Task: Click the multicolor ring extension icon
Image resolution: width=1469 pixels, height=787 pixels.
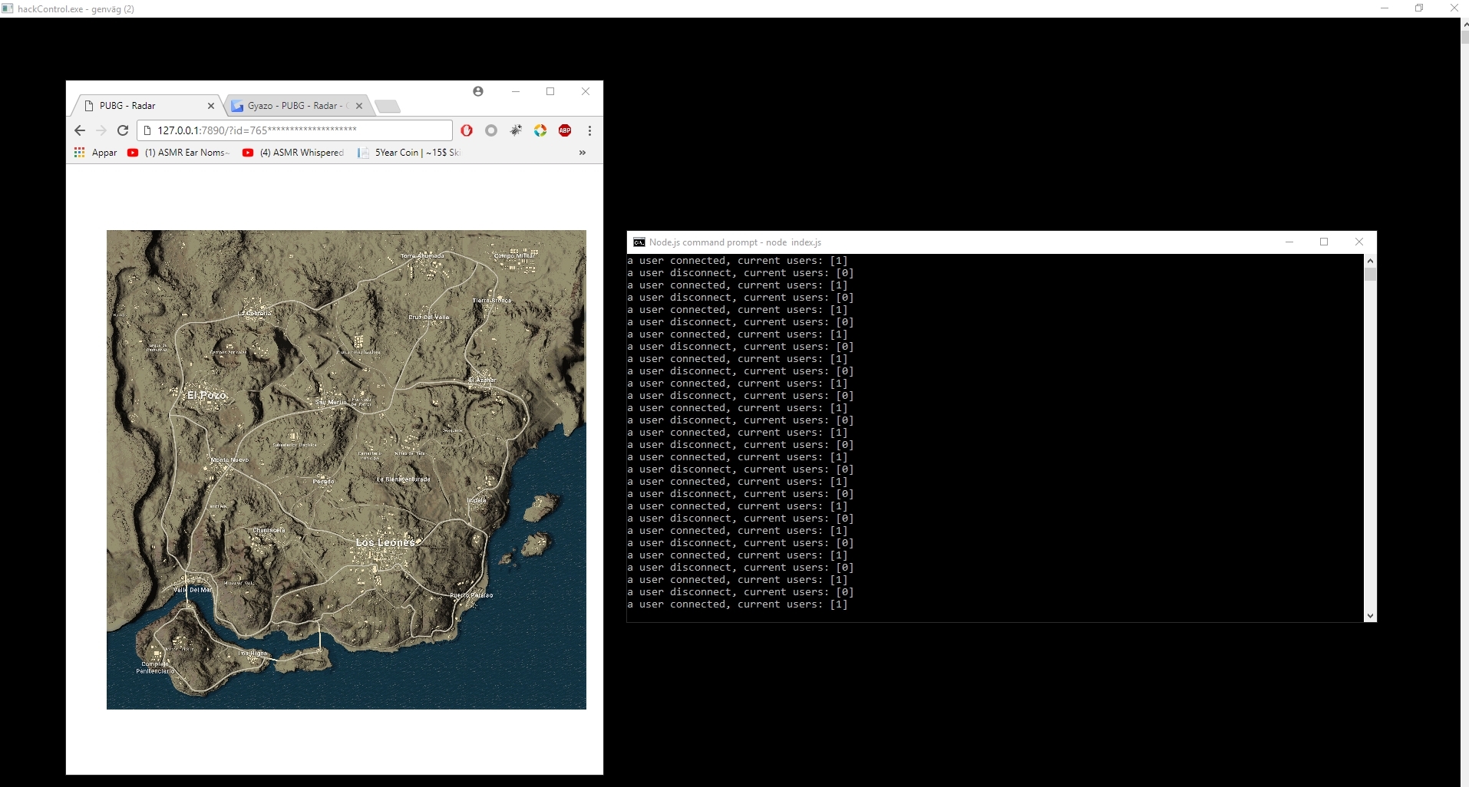Action: pos(540,130)
